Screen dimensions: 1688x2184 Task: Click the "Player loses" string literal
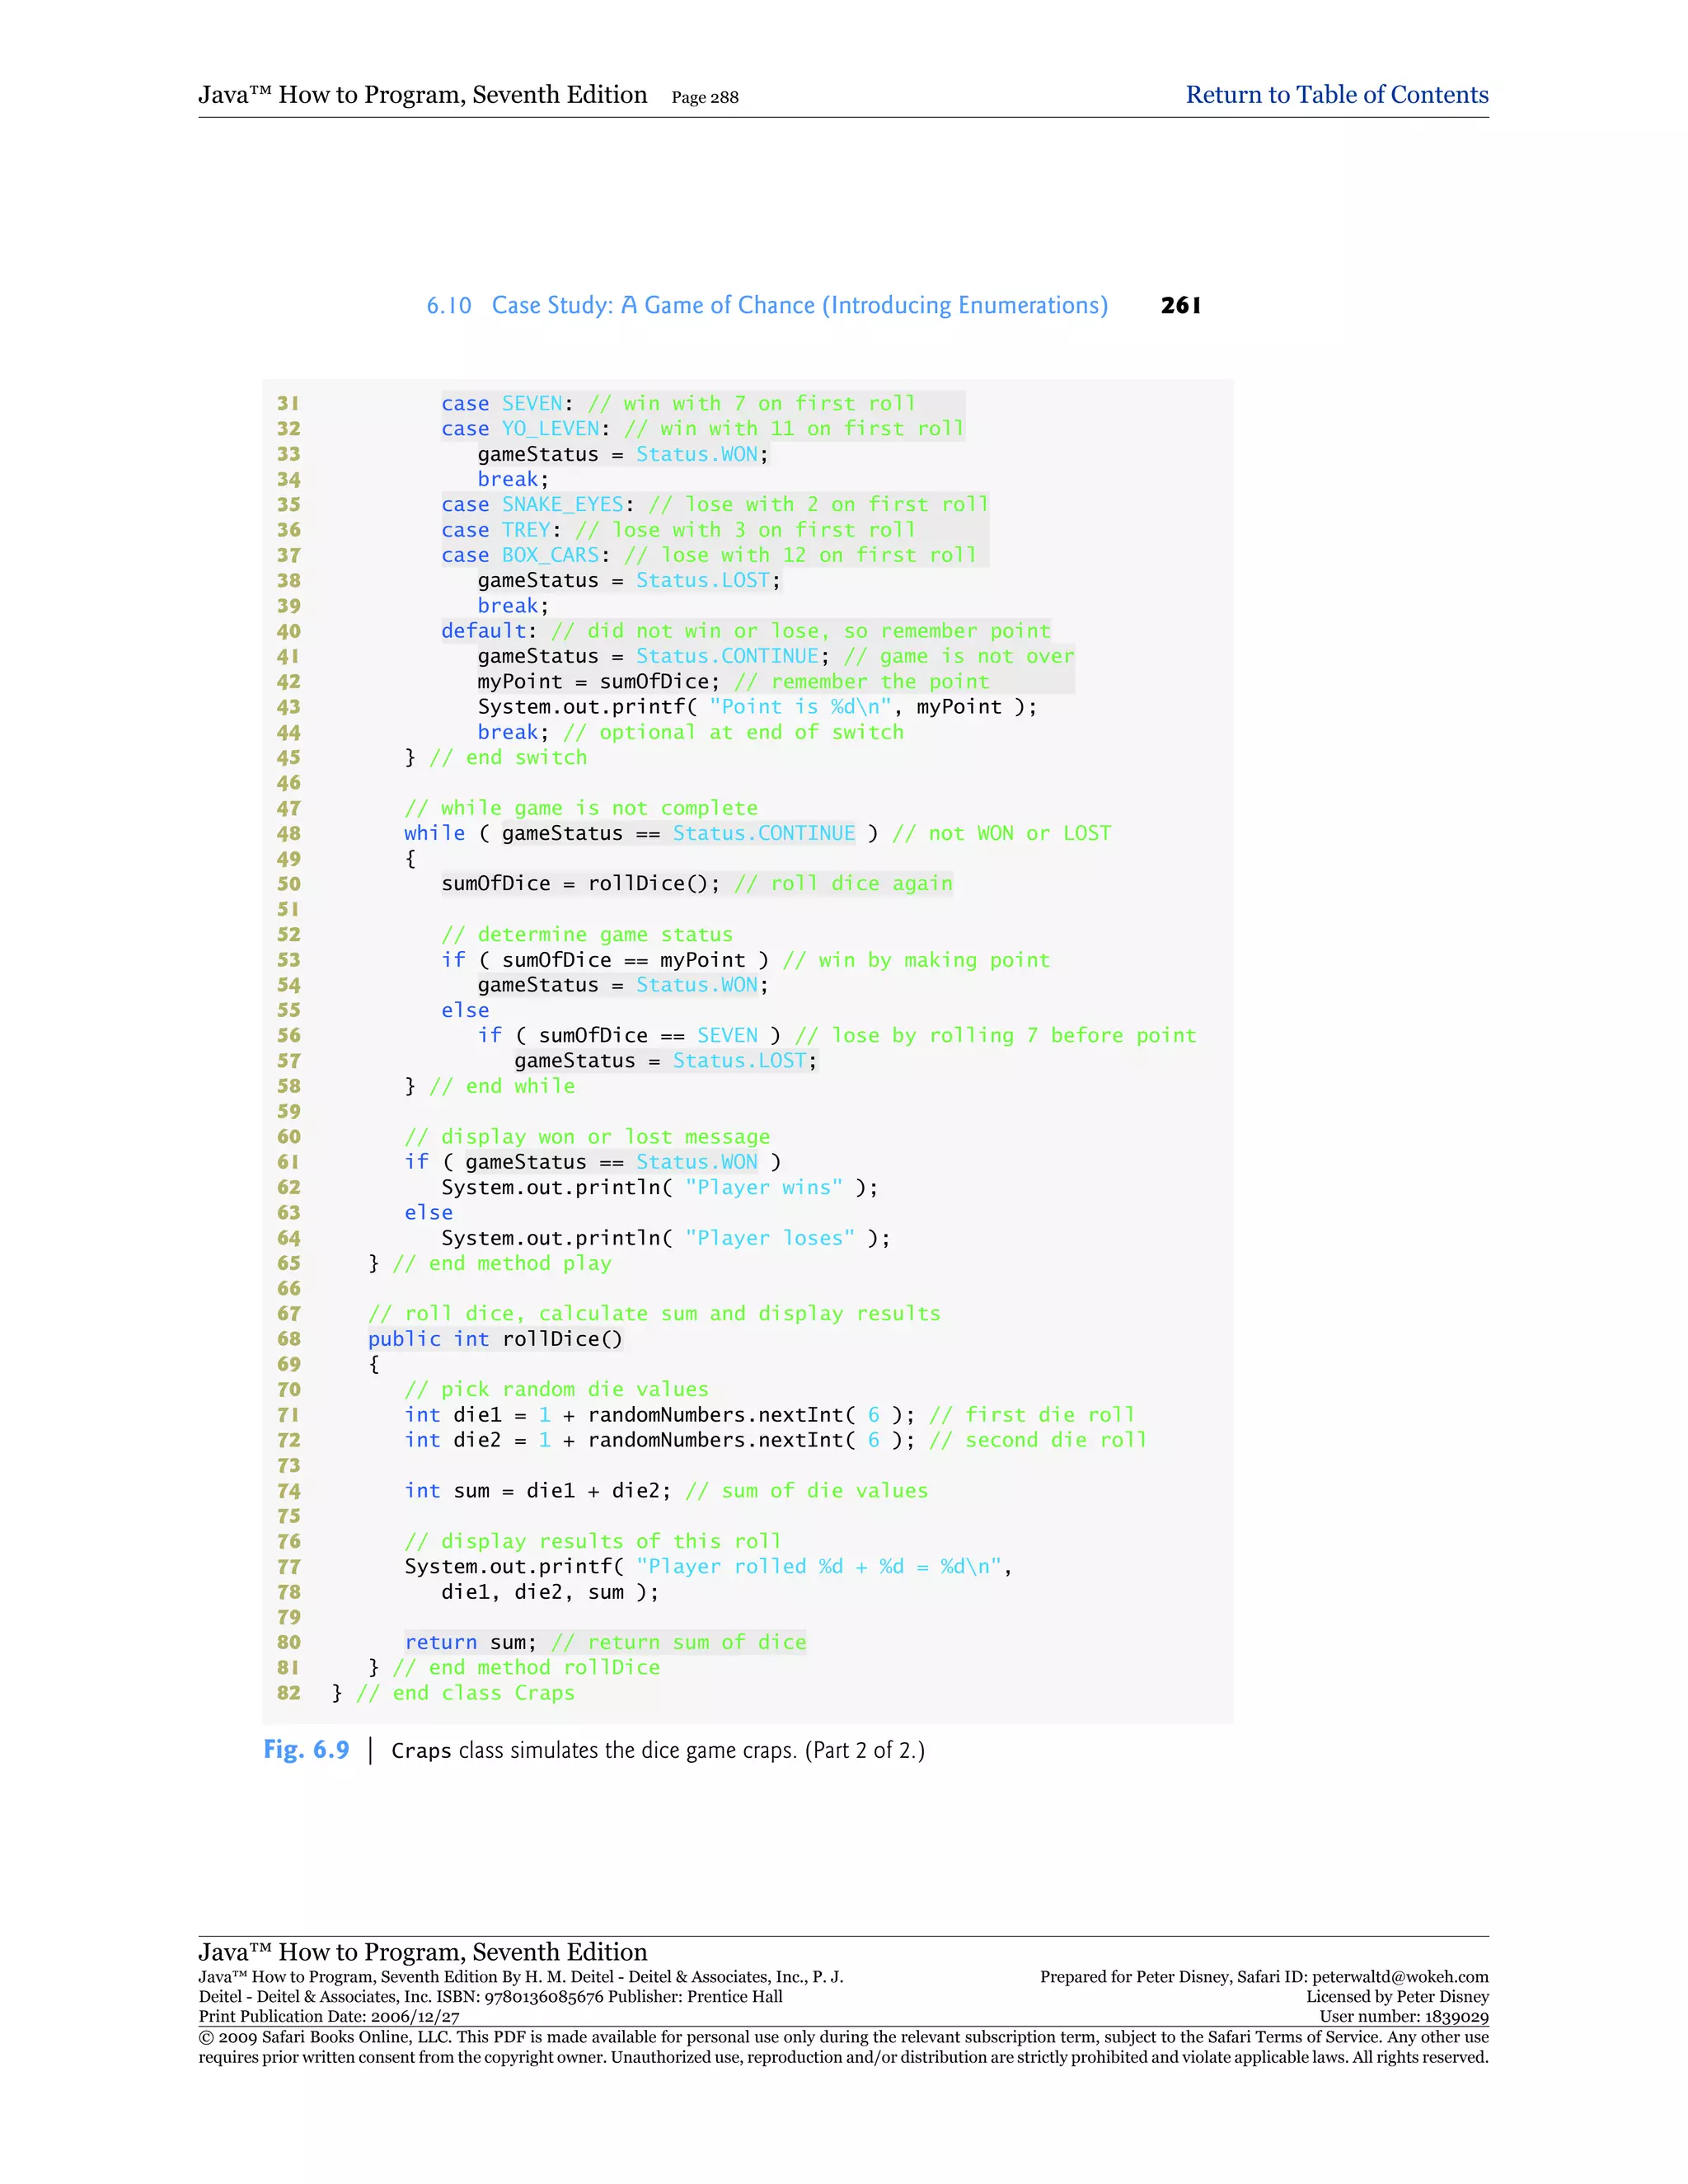[x=769, y=1238]
